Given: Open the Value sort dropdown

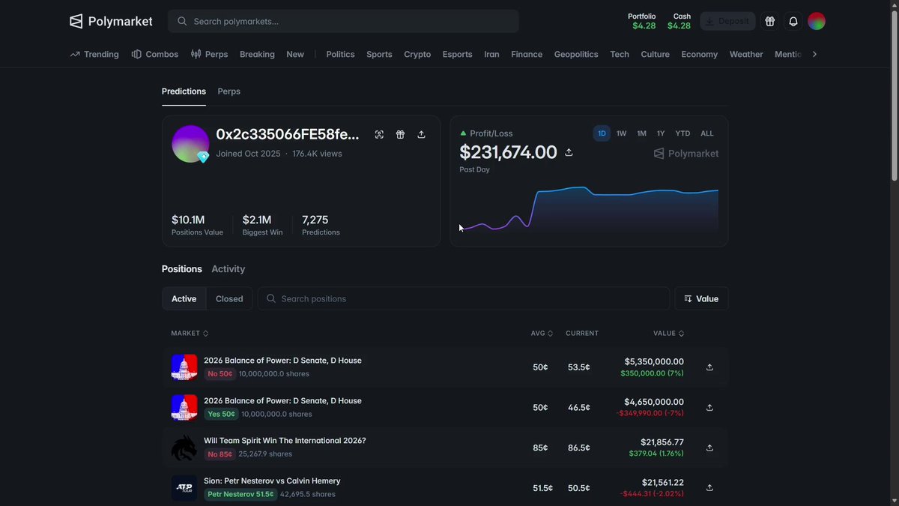Looking at the screenshot, I should (x=701, y=298).
